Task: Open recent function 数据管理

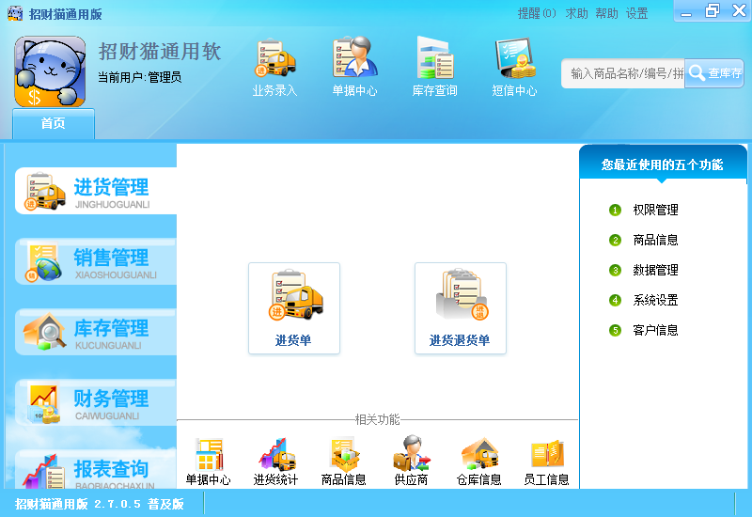Action: point(655,270)
